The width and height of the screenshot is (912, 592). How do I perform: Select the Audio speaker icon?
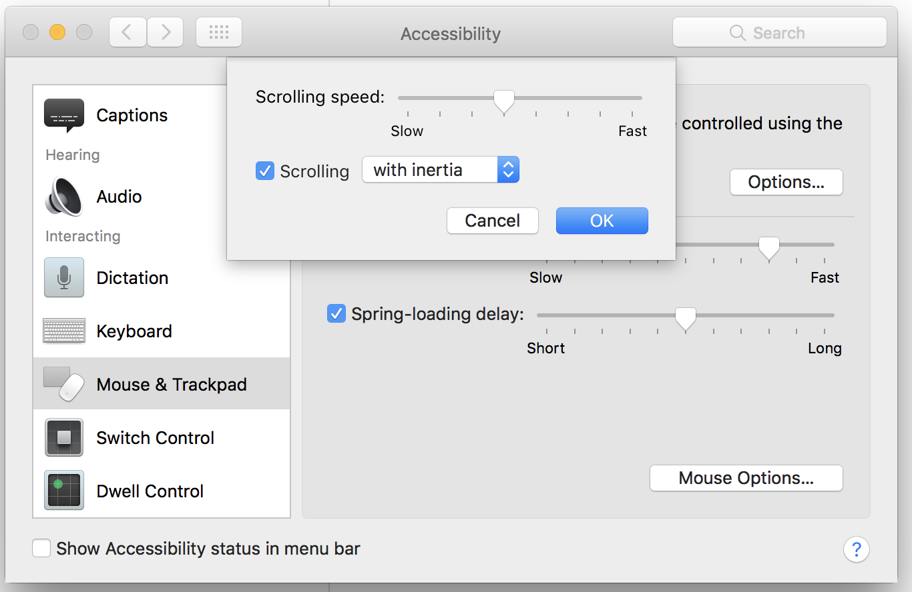coord(64,197)
